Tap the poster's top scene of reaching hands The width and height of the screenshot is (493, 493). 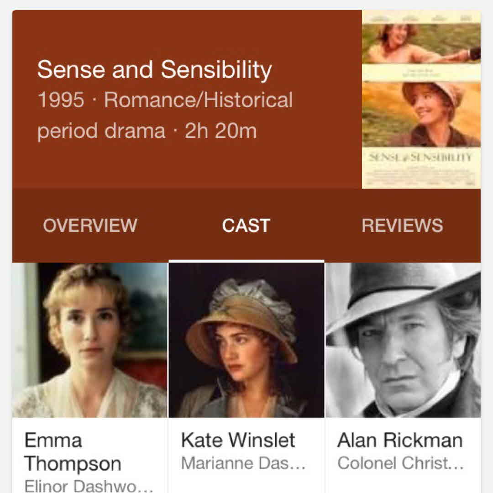pyautogui.click(x=421, y=43)
